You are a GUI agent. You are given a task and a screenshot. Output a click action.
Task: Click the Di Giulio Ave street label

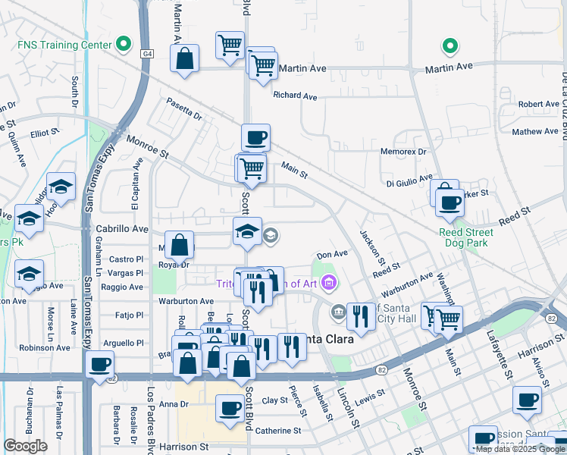(x=409, y=180)
